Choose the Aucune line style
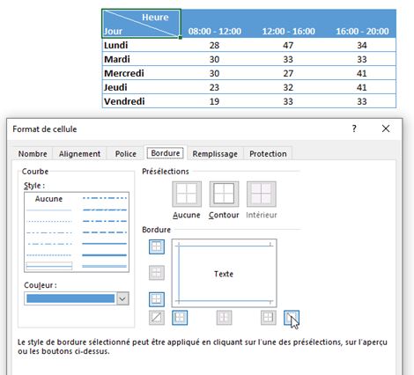The image size is (414, 375). tap(48, 199)
